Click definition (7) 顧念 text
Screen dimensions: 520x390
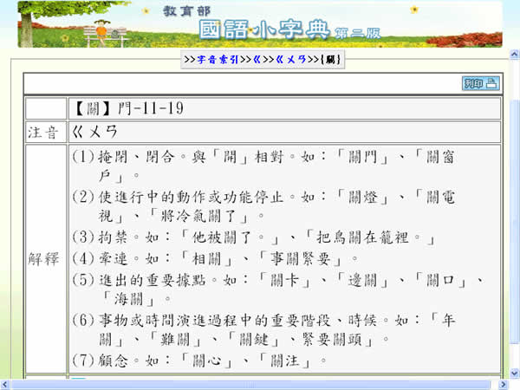coord(199,361)
